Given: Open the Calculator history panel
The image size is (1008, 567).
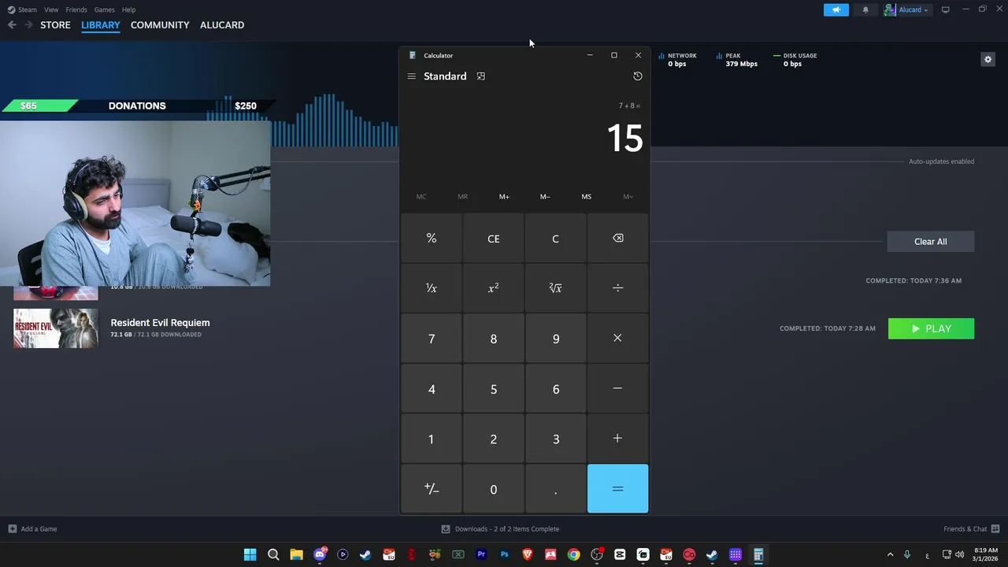Looking at the screenshot, I should pos(638,76).
